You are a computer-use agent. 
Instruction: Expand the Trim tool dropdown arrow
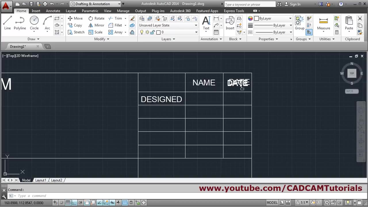click(125, 18)
